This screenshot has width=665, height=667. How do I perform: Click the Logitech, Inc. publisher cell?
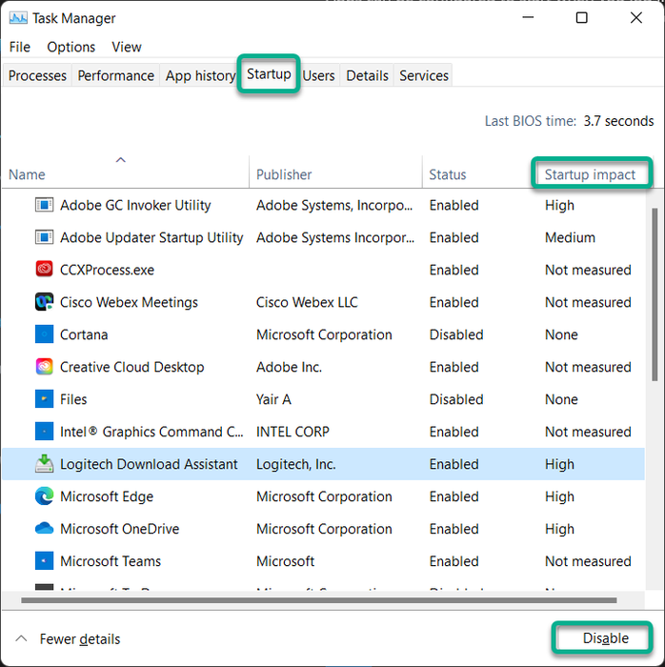tap(296, 464)
